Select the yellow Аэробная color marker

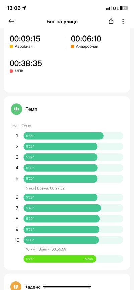tap(11, 47)
